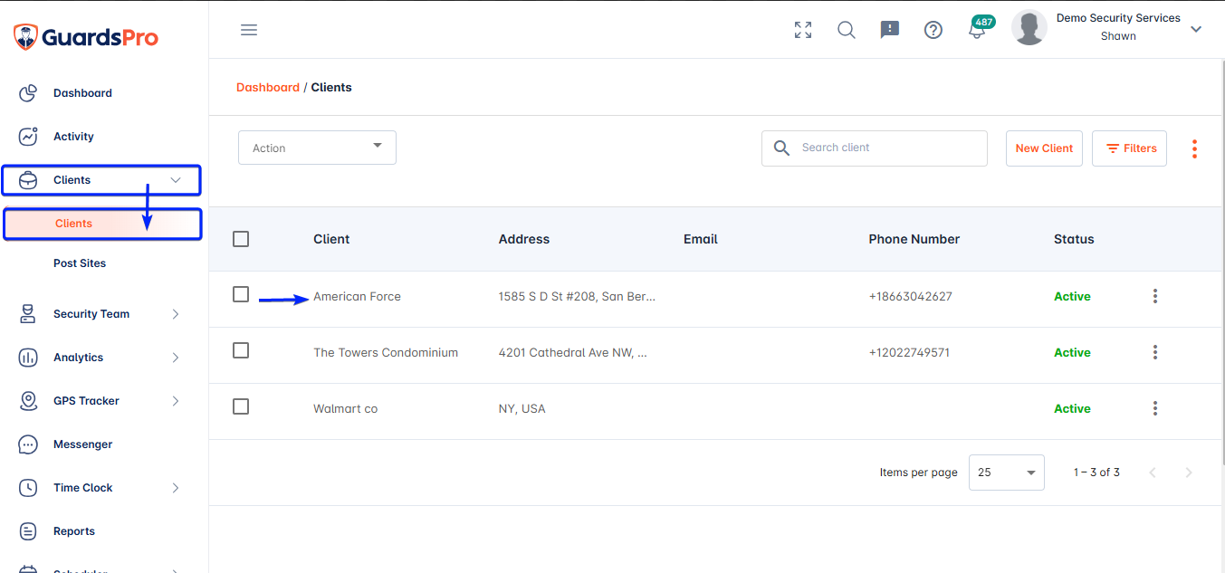The width and height of the screenshot is (1225, 573).
Task: Open orange vertical dots menu beside Filters
Action: click(x=1195, y=148)
